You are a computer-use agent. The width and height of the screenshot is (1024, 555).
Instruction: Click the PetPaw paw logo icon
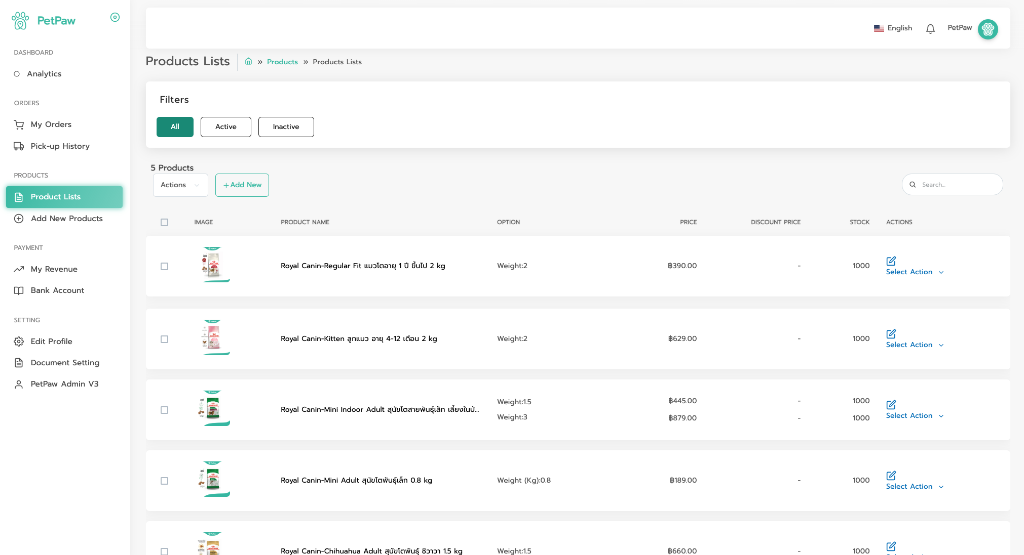(20, 21)
